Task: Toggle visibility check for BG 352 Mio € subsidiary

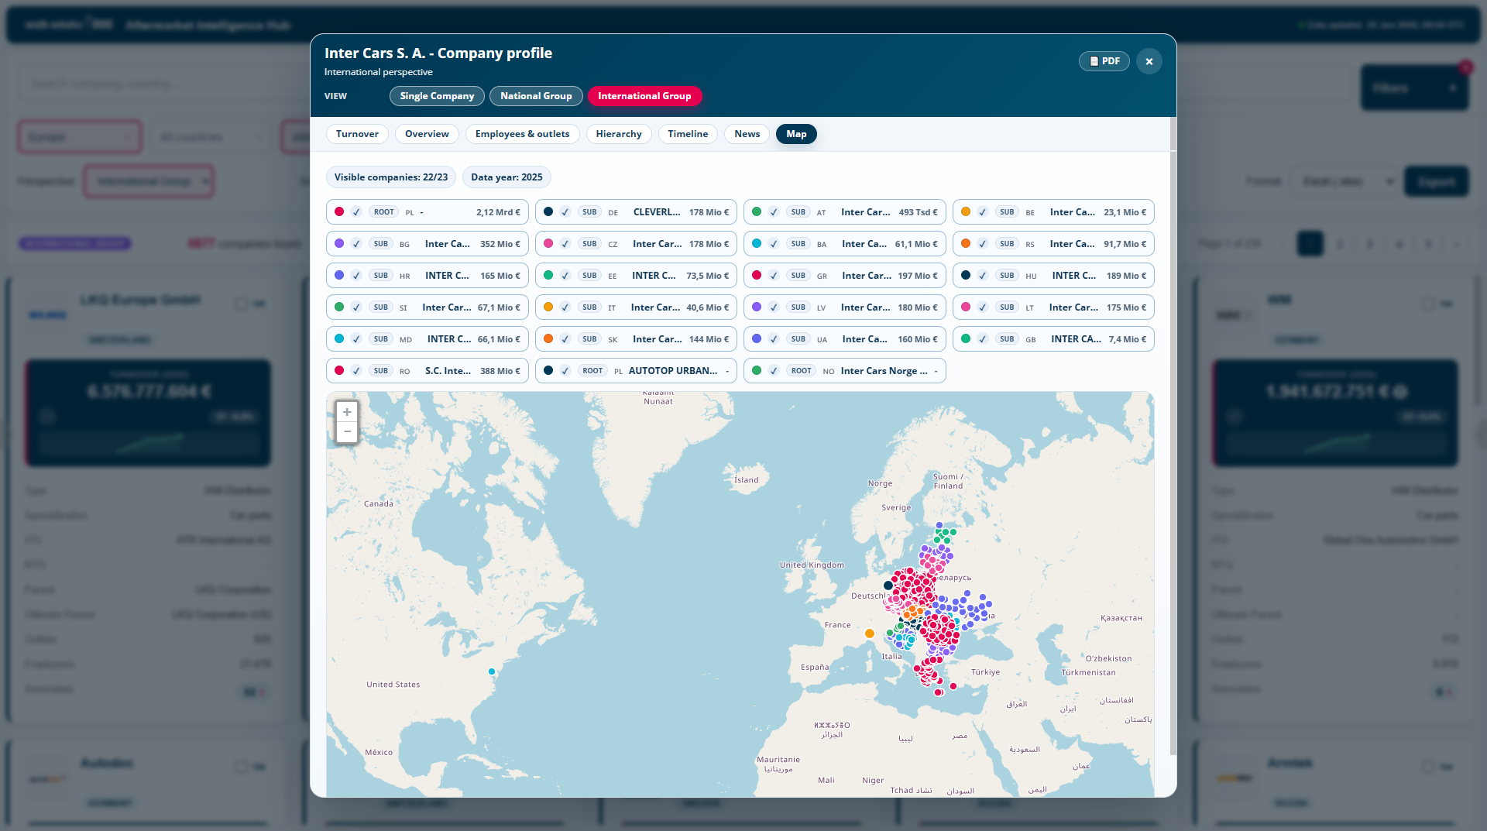Action: click(356, 244)
